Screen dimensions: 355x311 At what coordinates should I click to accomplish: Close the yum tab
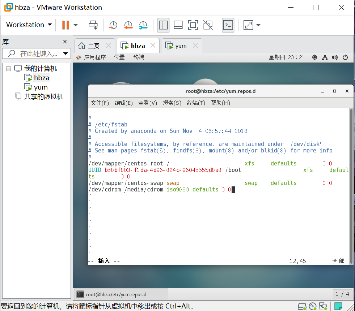[x=195, y=46]
